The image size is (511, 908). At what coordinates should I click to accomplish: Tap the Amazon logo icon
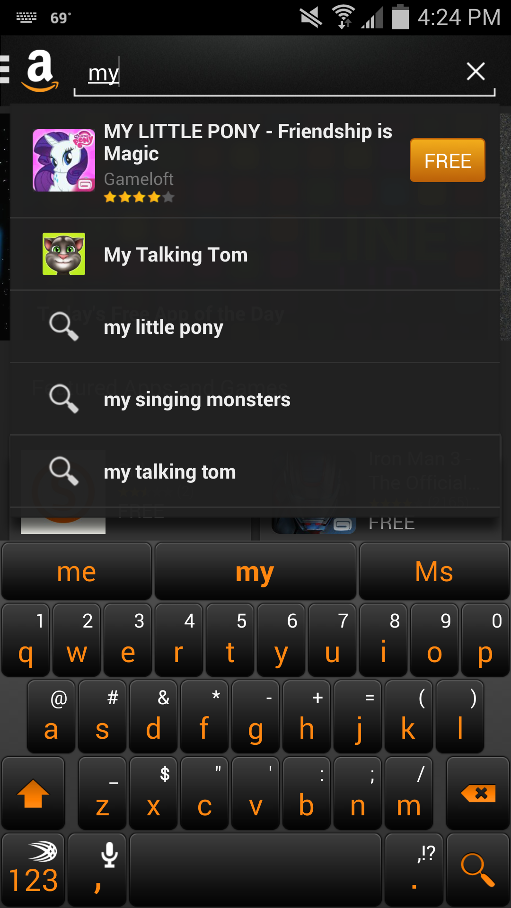coord(40,71)
